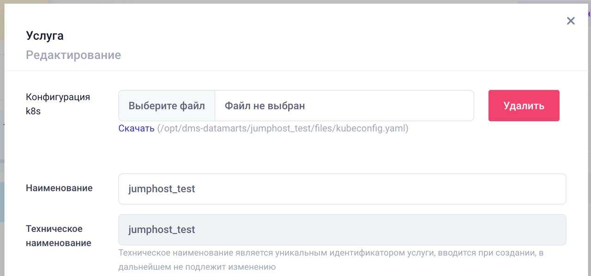Viewport: 591px width, 276px height.
Task: Click the dimmed page strip left of dialog
Action: 2,138
